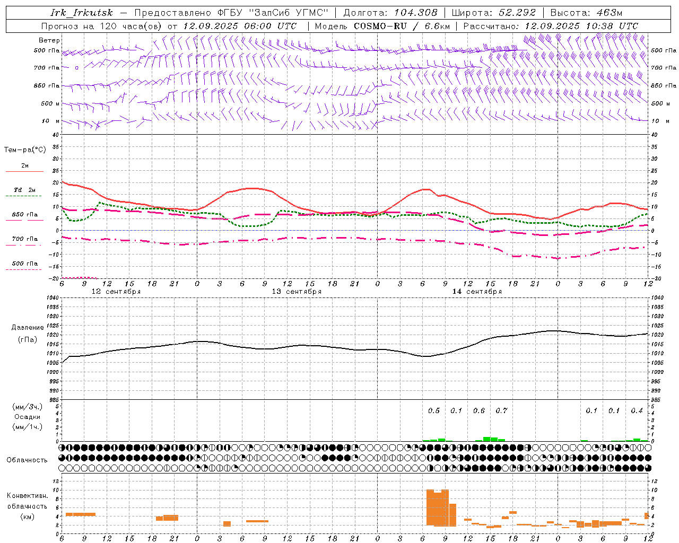Select the 'Предоставлено ФГБУ "ЗапСиб УГМС"' text
Screen dimensions: 679x543
click(x=232, y=13)
